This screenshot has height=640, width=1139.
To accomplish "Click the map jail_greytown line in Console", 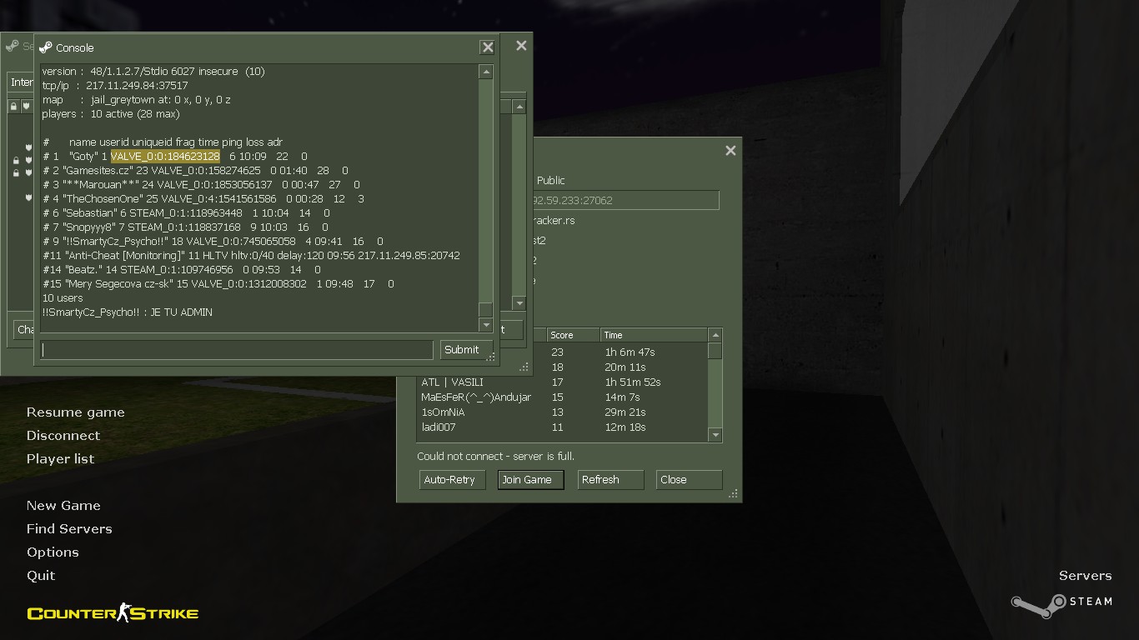I will click(136, 100).
